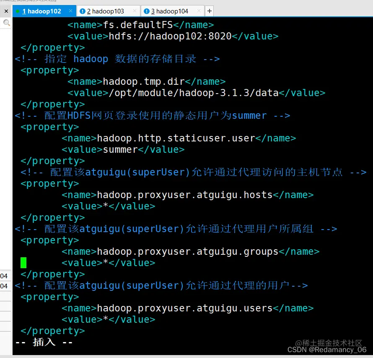Viewport: 373px width, 358px height.
Task: Click on /opt/module/hadoop-3.1.3/data value
Action: pyautogui.click(x=193, y=93)
